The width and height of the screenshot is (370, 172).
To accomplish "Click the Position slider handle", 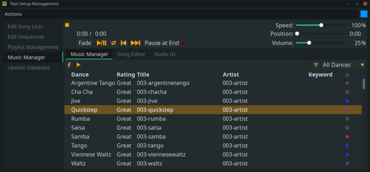I will [x=297, y=34].
